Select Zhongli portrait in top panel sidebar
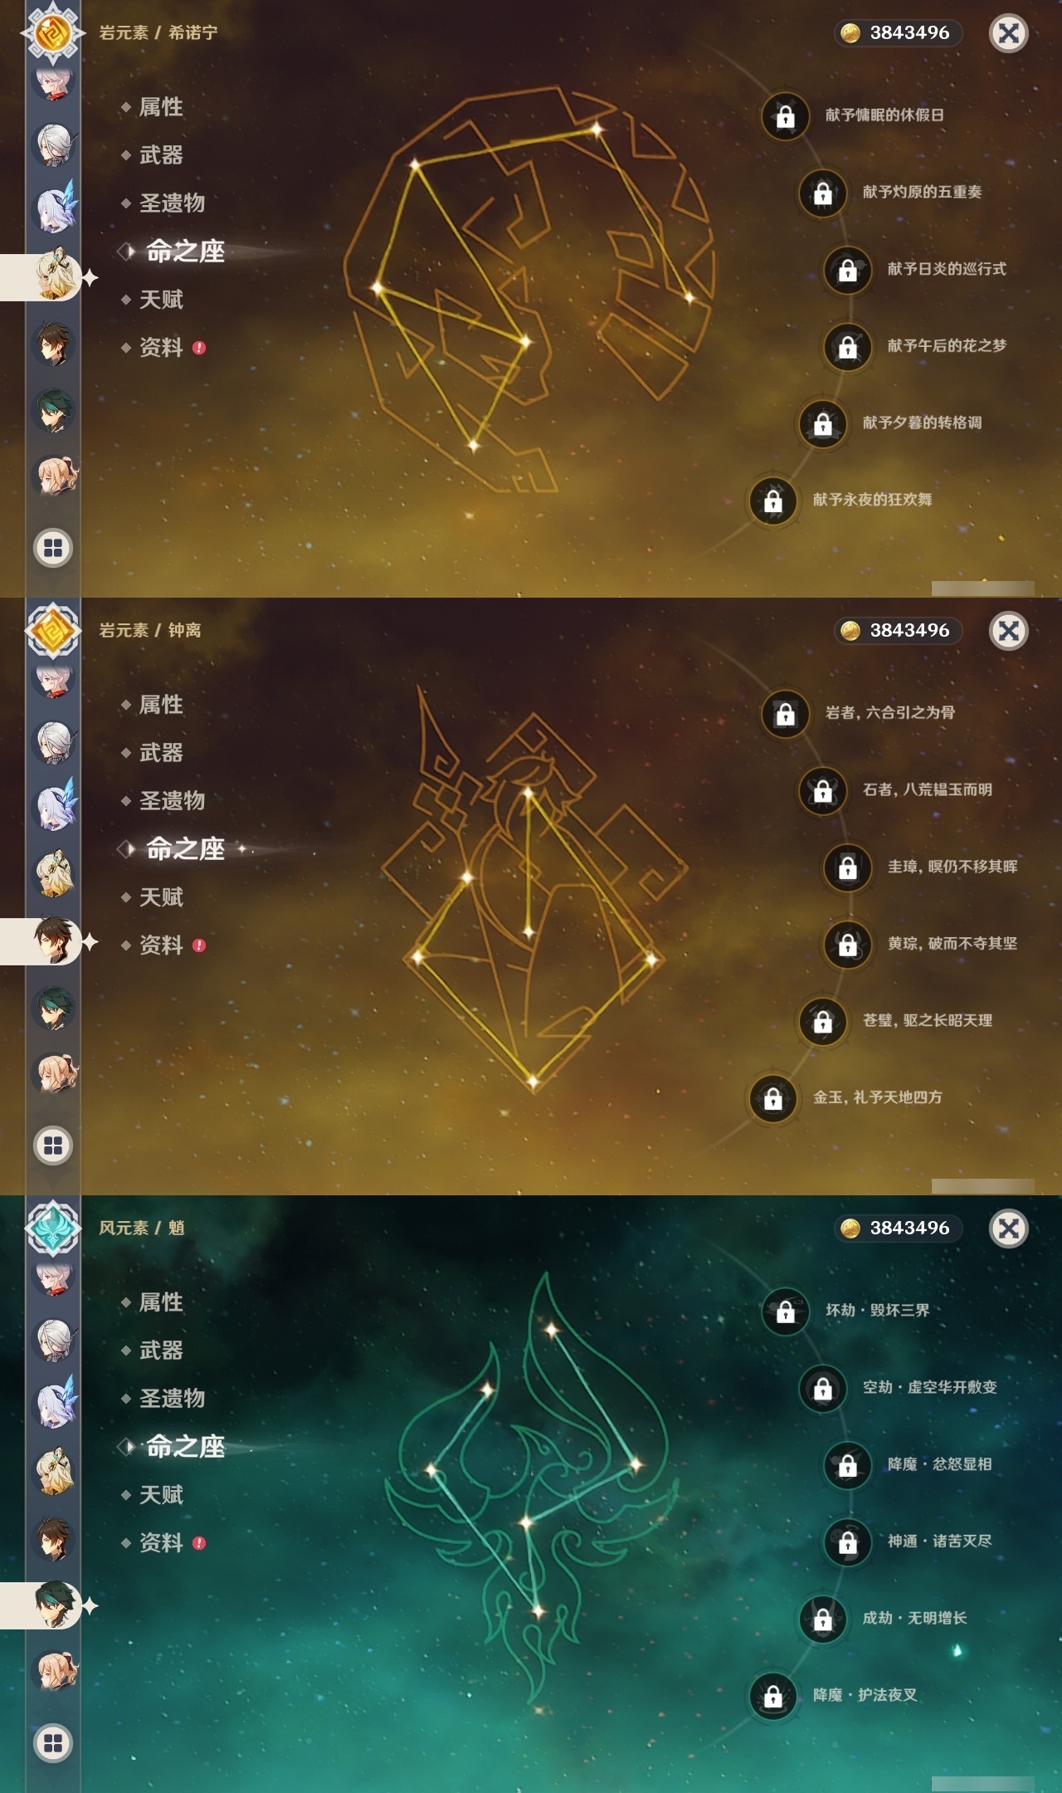The height and width of the screenshot is (1793, 1062). point(55,343)
